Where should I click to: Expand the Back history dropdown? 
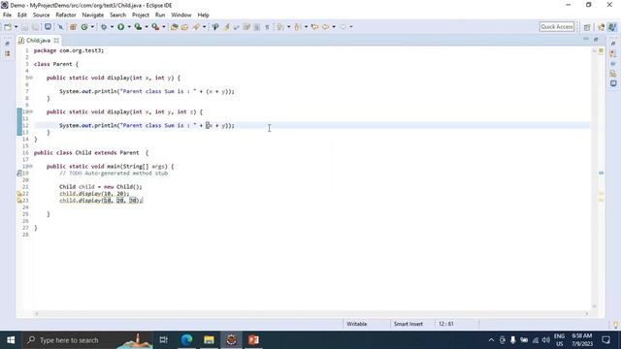(x=334, y=27)
